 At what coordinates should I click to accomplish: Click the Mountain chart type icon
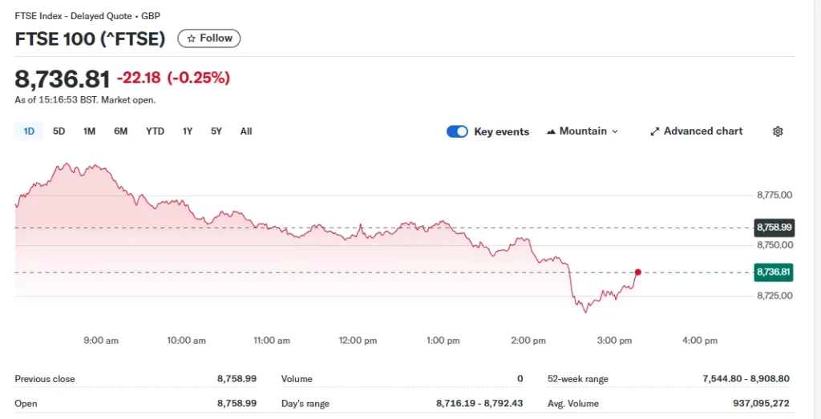[x=550, y=132]
